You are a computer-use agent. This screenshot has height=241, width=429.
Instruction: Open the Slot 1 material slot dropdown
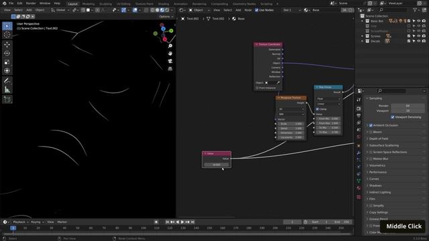point(292,10)
